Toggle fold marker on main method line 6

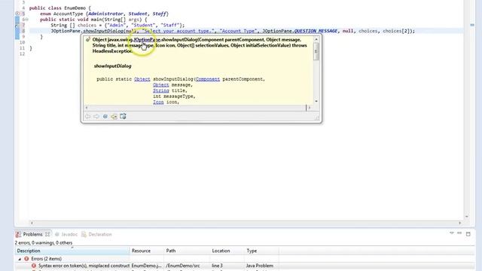click(26, 20)
